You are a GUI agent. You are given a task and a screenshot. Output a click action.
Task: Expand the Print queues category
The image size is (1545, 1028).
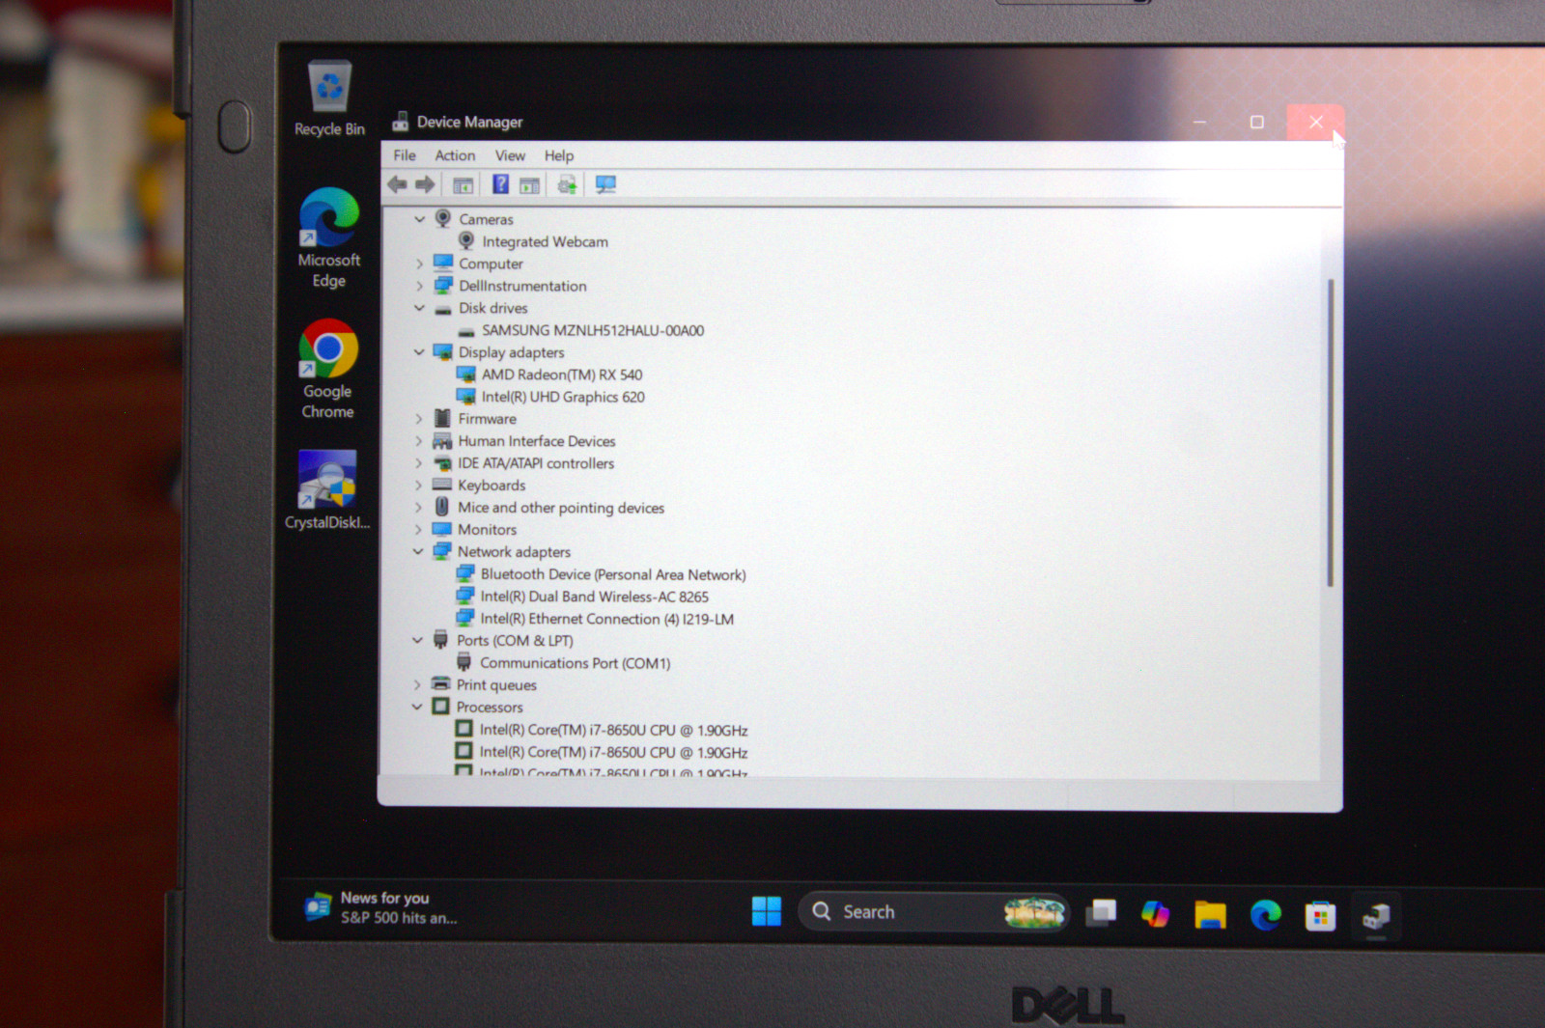click(x=417, y=685)
